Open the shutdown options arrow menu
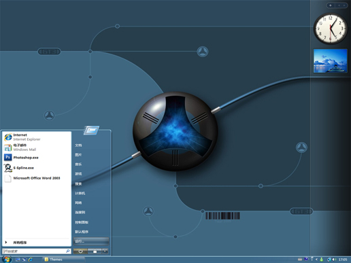 [105, 251]
